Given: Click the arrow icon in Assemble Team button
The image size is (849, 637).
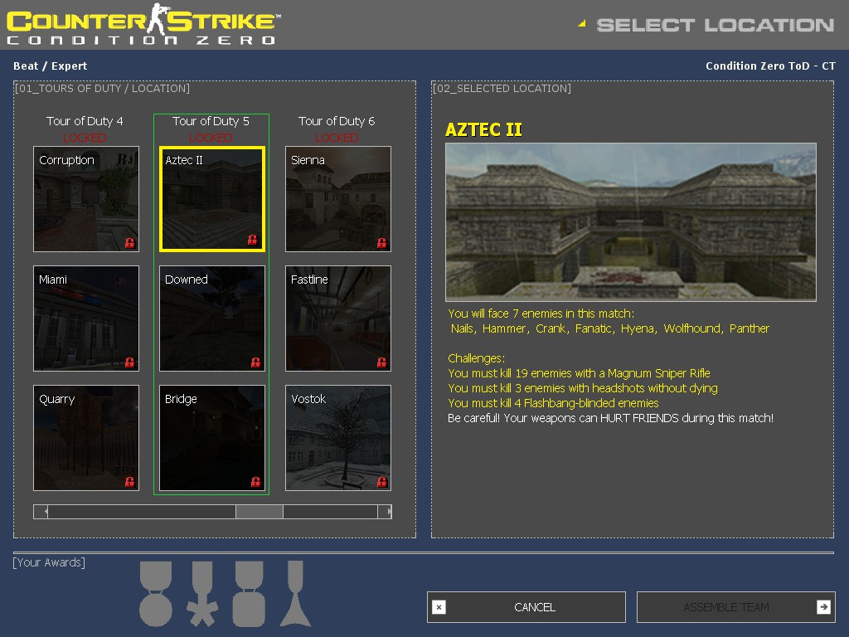Looking at the screenshot, I should [x=824, y=606].
